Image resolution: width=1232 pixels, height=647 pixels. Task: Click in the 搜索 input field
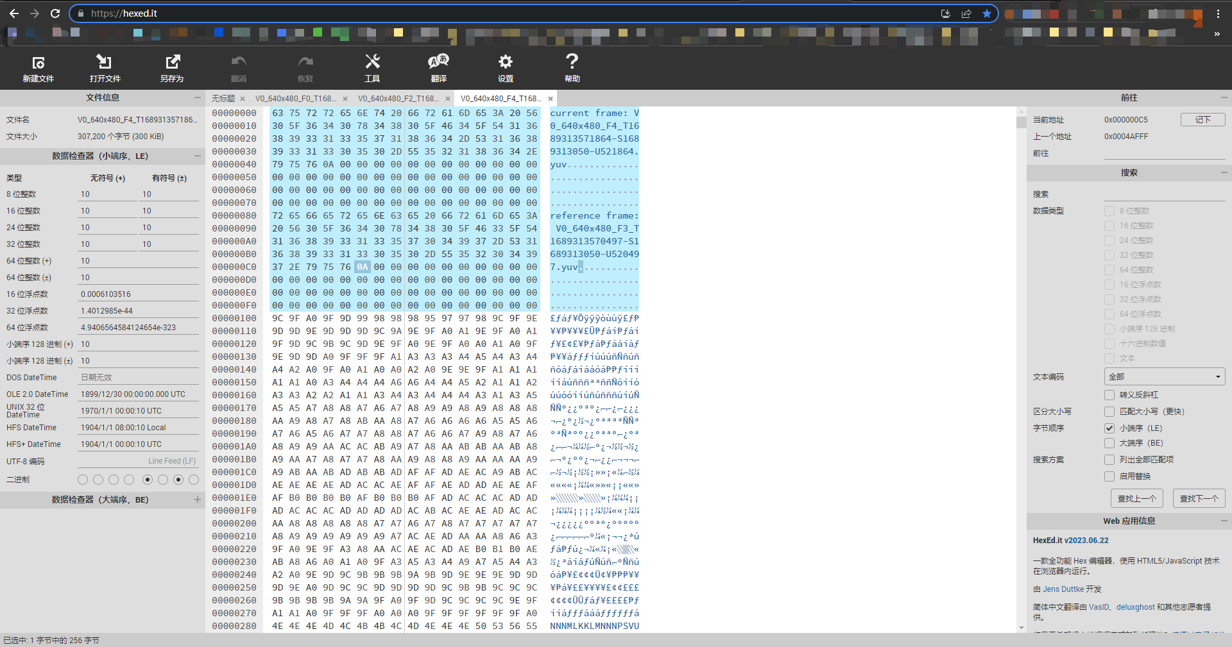click(1165, 194)
